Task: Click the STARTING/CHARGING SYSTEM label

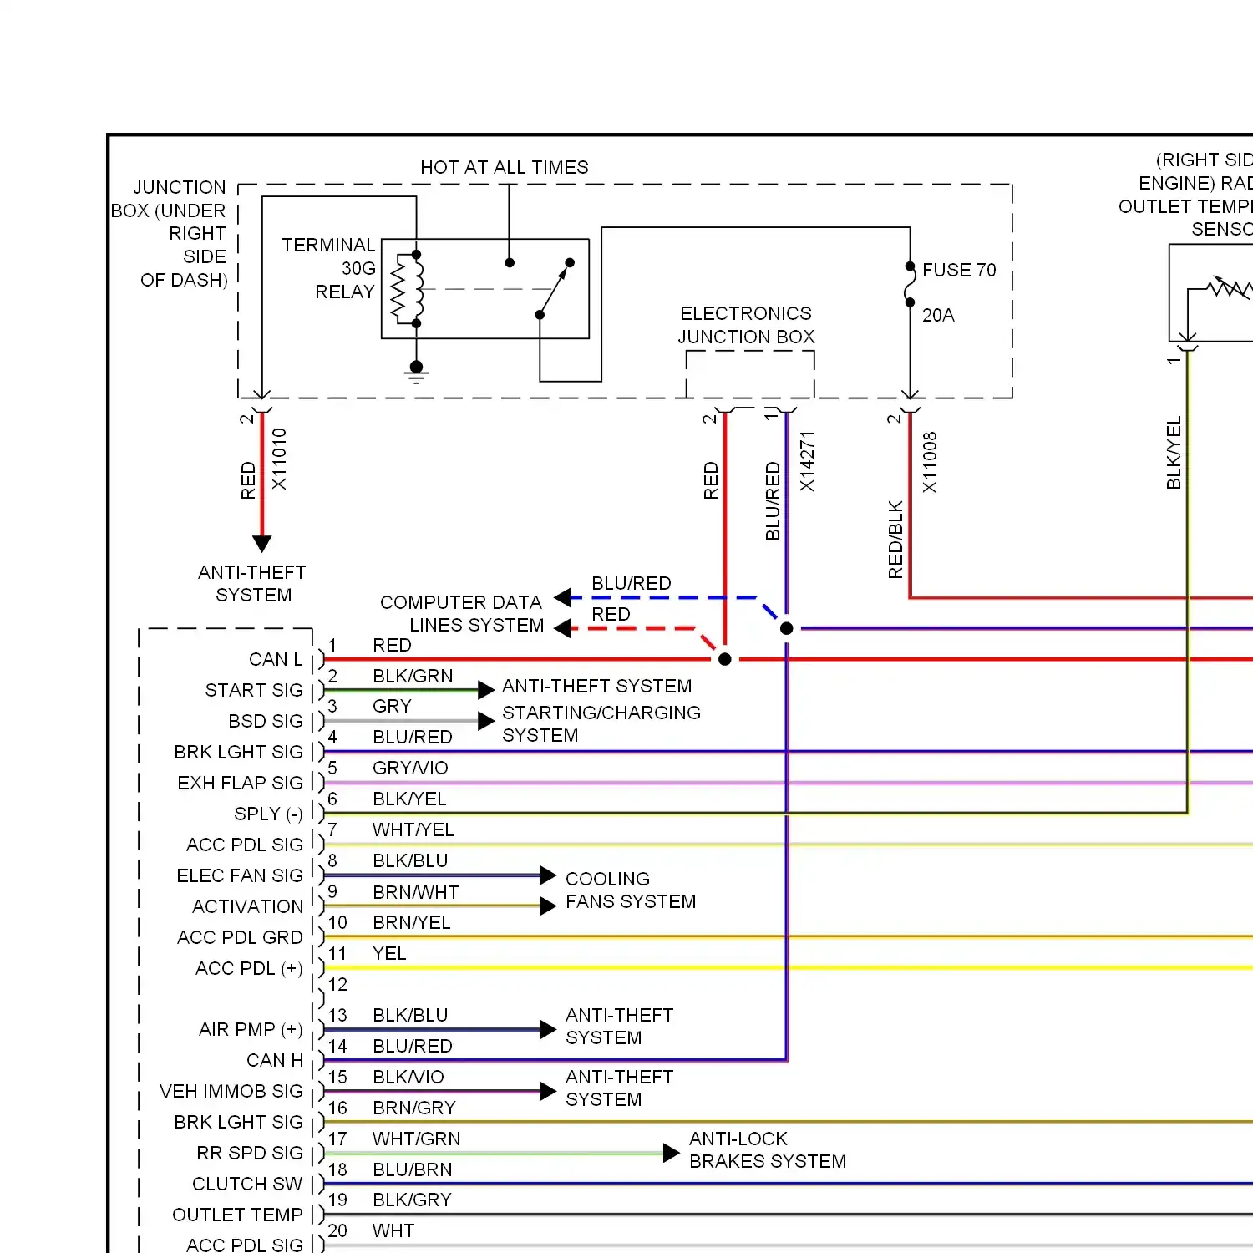Action: 601,723
